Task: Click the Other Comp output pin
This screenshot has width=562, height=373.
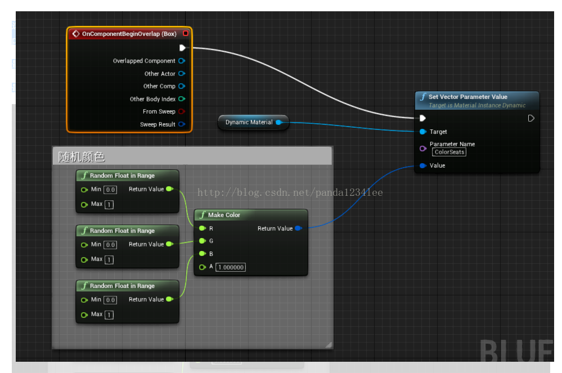Action: [x=182, y=86]
